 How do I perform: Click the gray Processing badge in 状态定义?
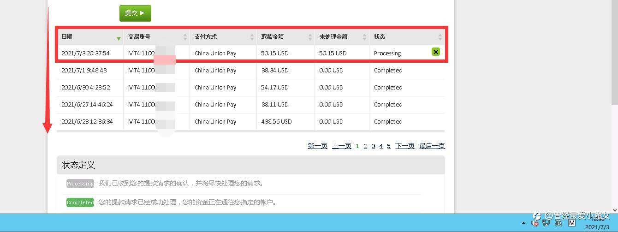(x=80, y=184)
